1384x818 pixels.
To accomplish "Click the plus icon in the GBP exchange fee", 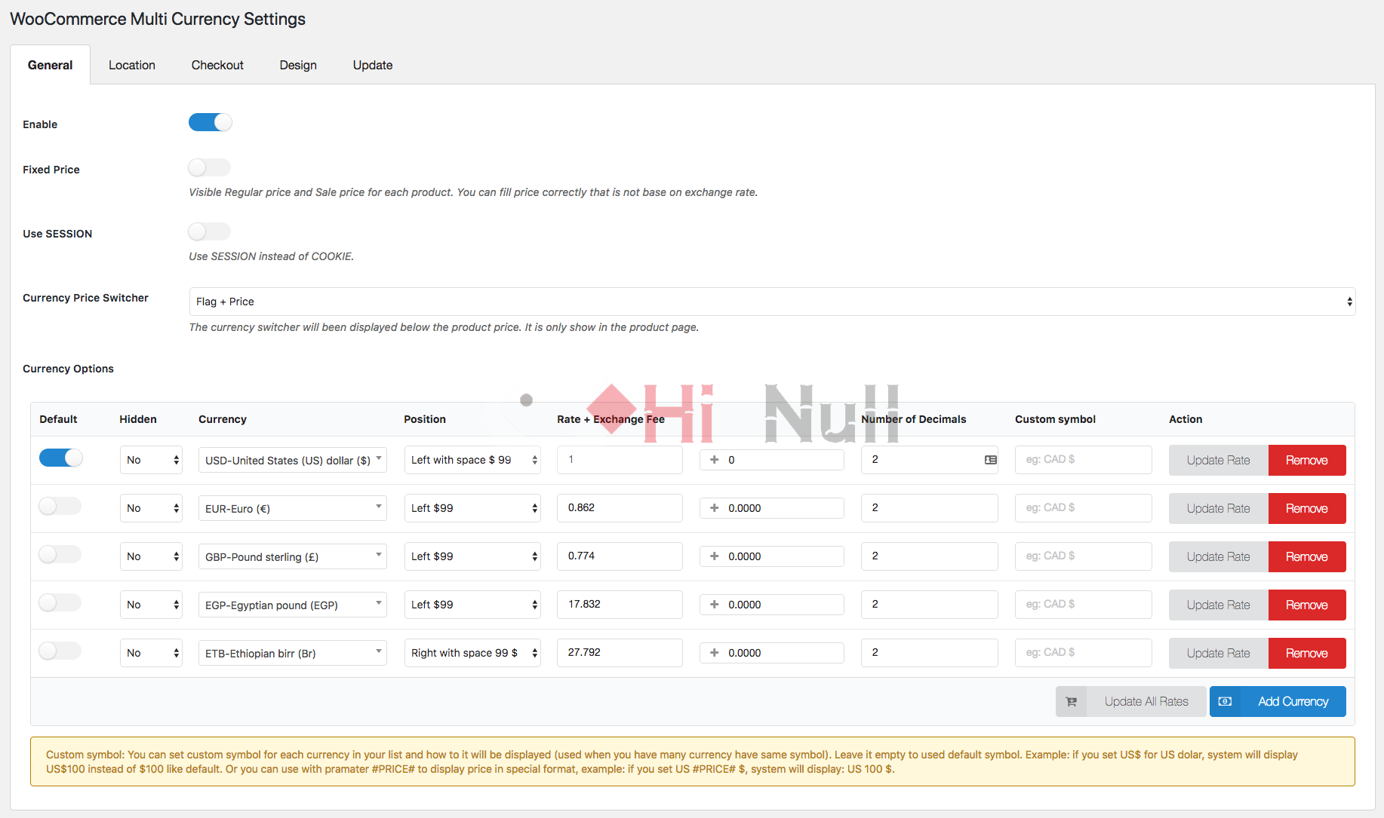I will 714,556.
